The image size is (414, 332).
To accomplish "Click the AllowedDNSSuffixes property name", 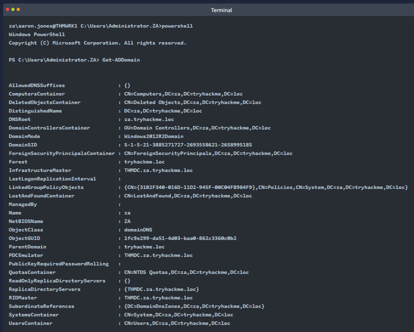I will pos(37,86).
